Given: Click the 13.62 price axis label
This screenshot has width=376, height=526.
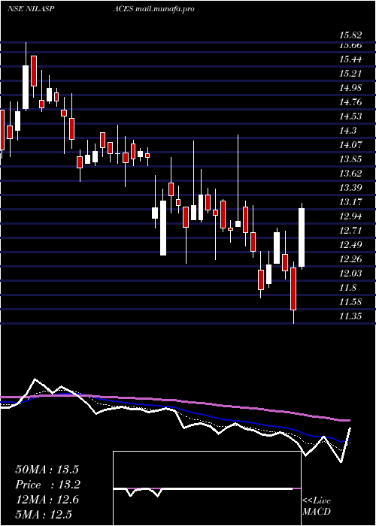Looking at the screenshot, I should click(350, 174).
